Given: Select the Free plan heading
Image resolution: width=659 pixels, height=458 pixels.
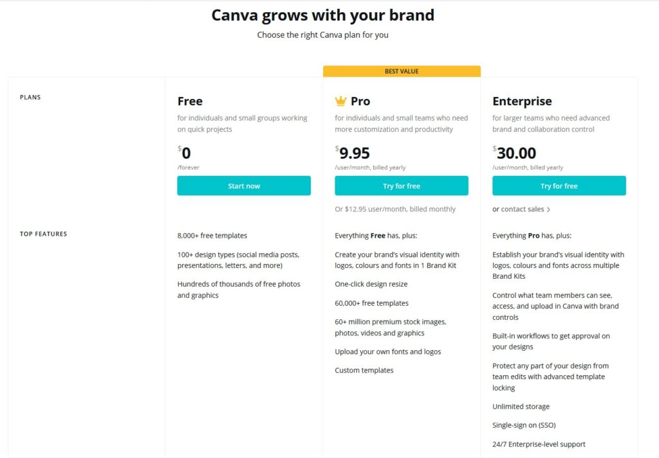Looking at the screenshot, I should 190,101.
